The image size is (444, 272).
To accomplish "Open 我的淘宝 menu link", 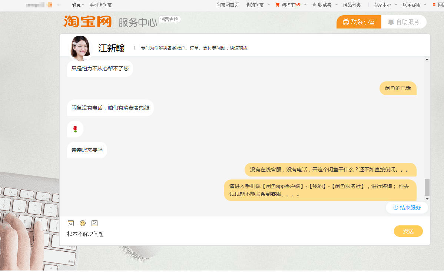I will (x=255, y=5).
